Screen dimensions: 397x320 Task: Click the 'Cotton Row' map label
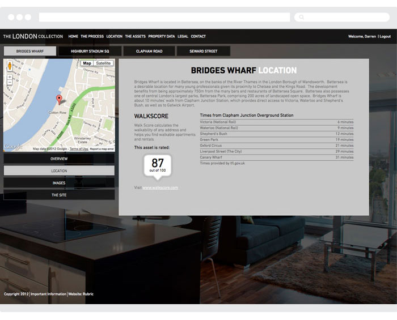(57, 113)
